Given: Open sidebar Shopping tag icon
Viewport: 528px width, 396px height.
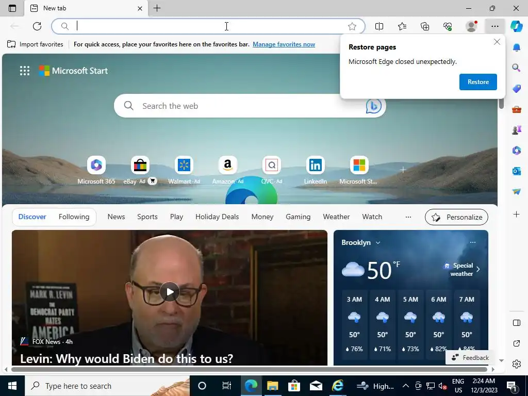Looking at the screenshot, I should point(516,89).
